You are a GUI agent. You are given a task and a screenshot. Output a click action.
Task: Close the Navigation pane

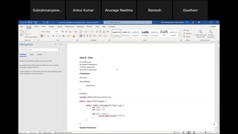point(61,44)
